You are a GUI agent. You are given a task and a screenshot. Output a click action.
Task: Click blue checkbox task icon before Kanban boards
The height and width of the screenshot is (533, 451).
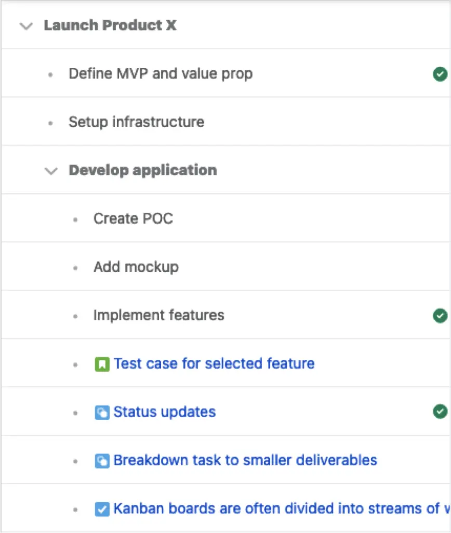click(102, 509)
